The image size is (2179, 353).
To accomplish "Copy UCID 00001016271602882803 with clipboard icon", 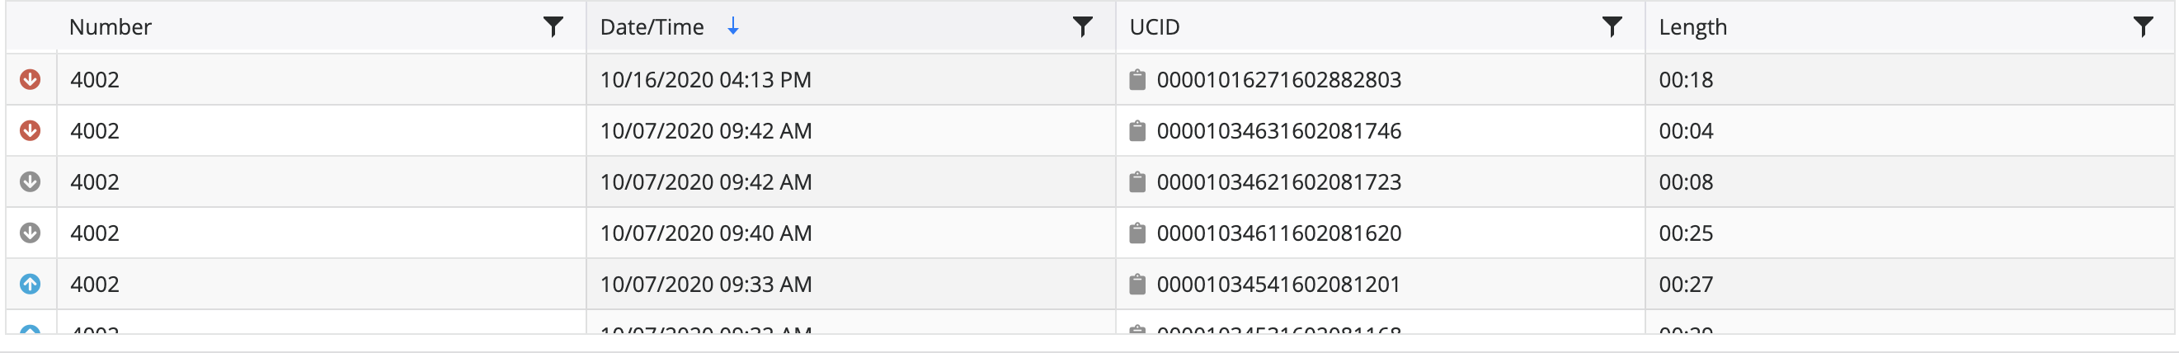I will (1137, 79).
